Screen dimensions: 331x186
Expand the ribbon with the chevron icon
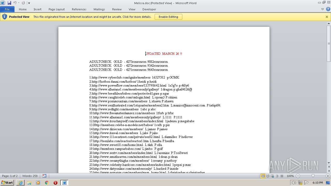(322, 9)
